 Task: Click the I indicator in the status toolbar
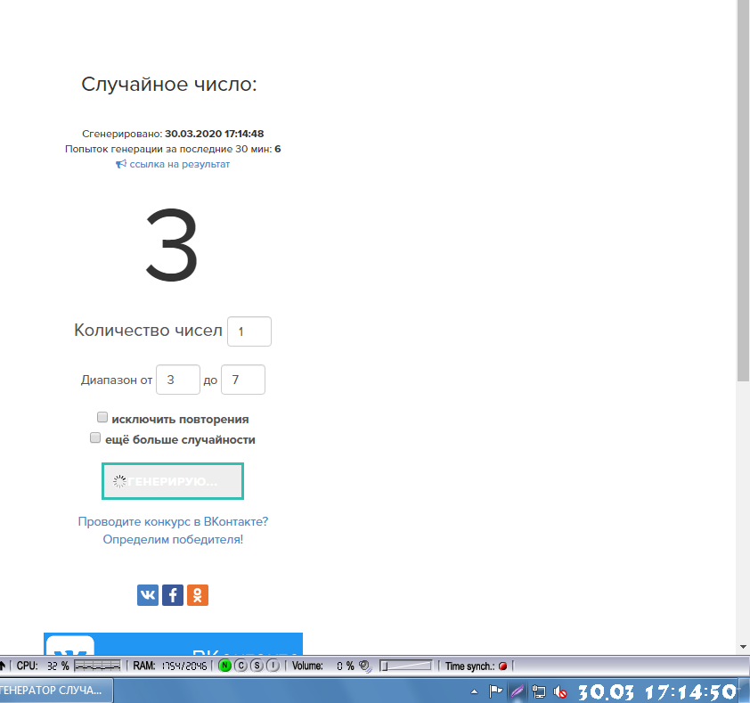point(273,666)
